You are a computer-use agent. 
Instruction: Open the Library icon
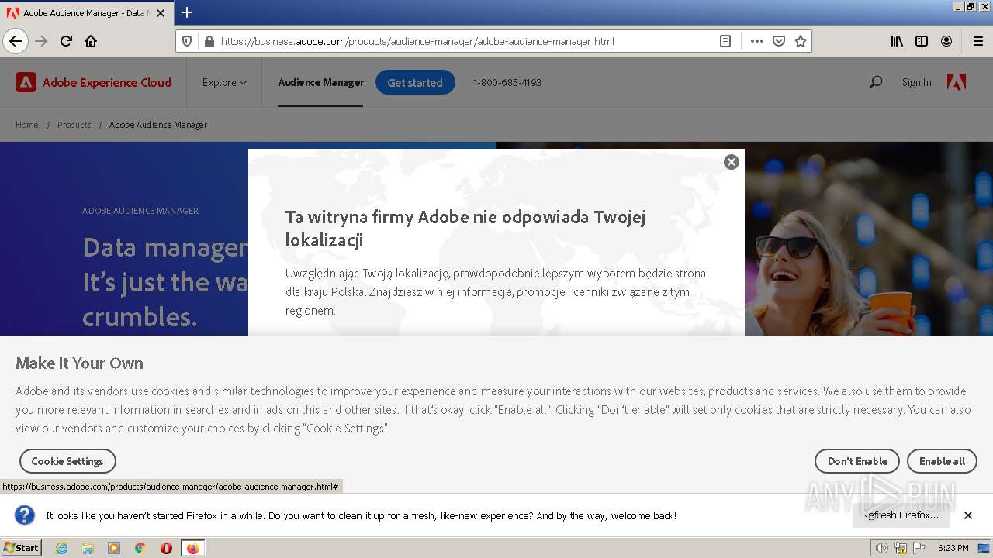[897, 41]
